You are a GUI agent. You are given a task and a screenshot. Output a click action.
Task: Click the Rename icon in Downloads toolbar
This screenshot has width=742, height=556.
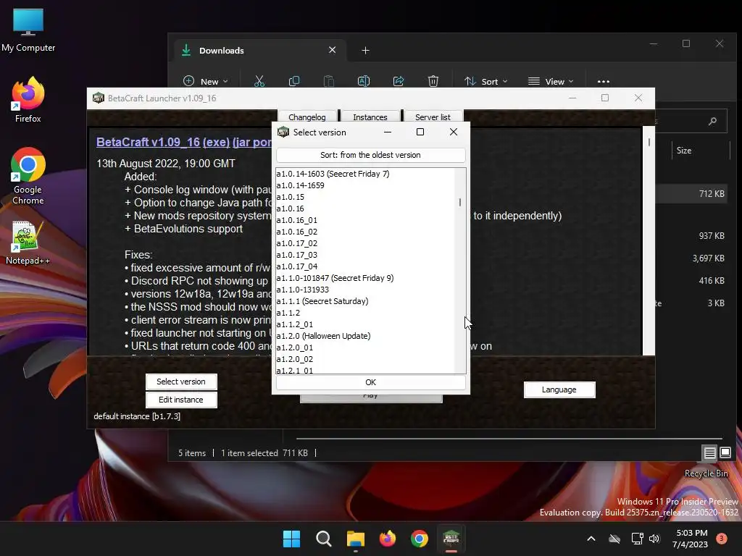pyautogui.click(x=364, y=81)
